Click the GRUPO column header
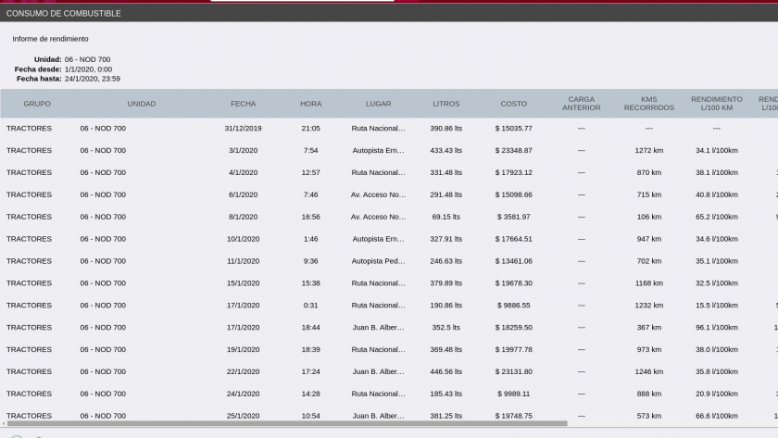Screen dimensions: 778x438 click(x=37, y=104)
